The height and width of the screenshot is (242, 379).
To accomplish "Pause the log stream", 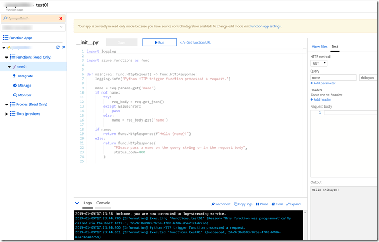I will [262, 204].
